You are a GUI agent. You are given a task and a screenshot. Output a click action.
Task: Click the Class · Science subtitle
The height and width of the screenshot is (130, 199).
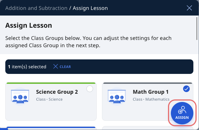point(49,99)
